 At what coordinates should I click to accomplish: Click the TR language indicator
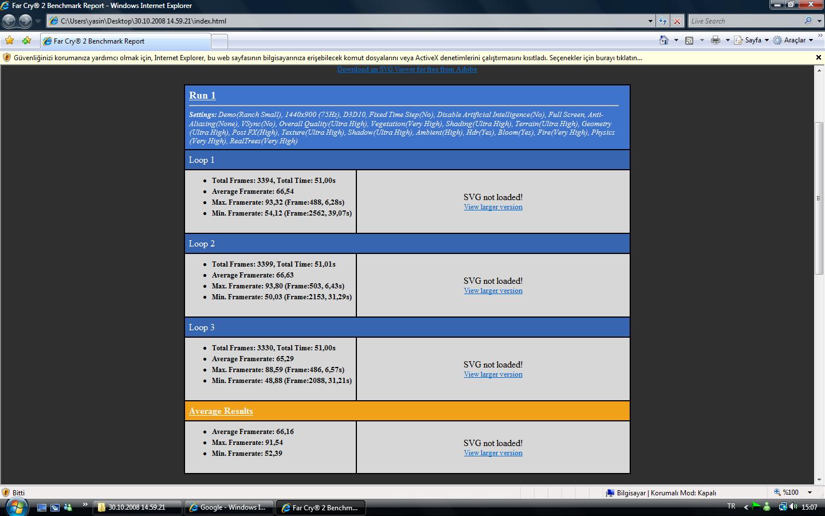point(731,506)
